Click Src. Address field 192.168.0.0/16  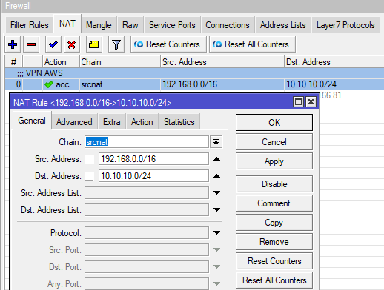[153, 159]
